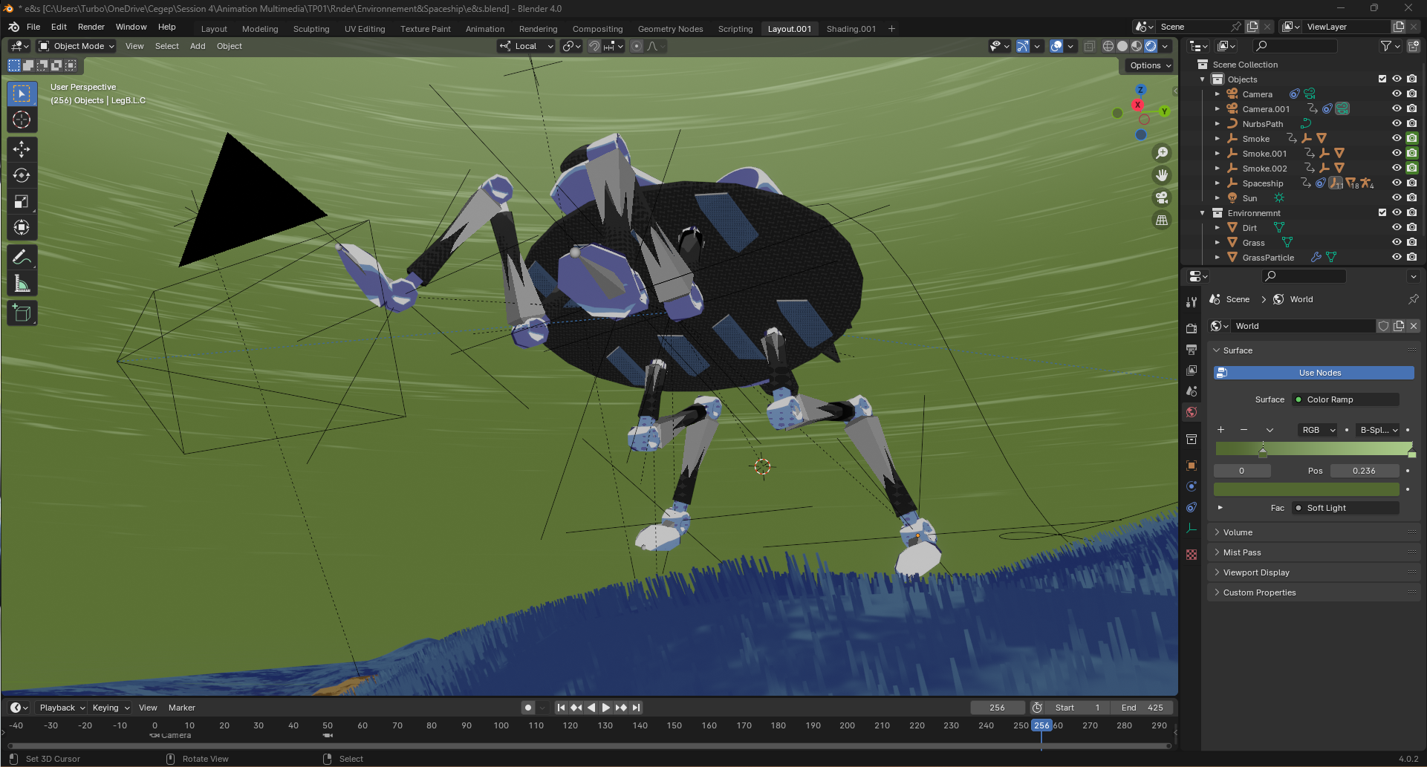Open the Render menu

click(x=91, y=27)
